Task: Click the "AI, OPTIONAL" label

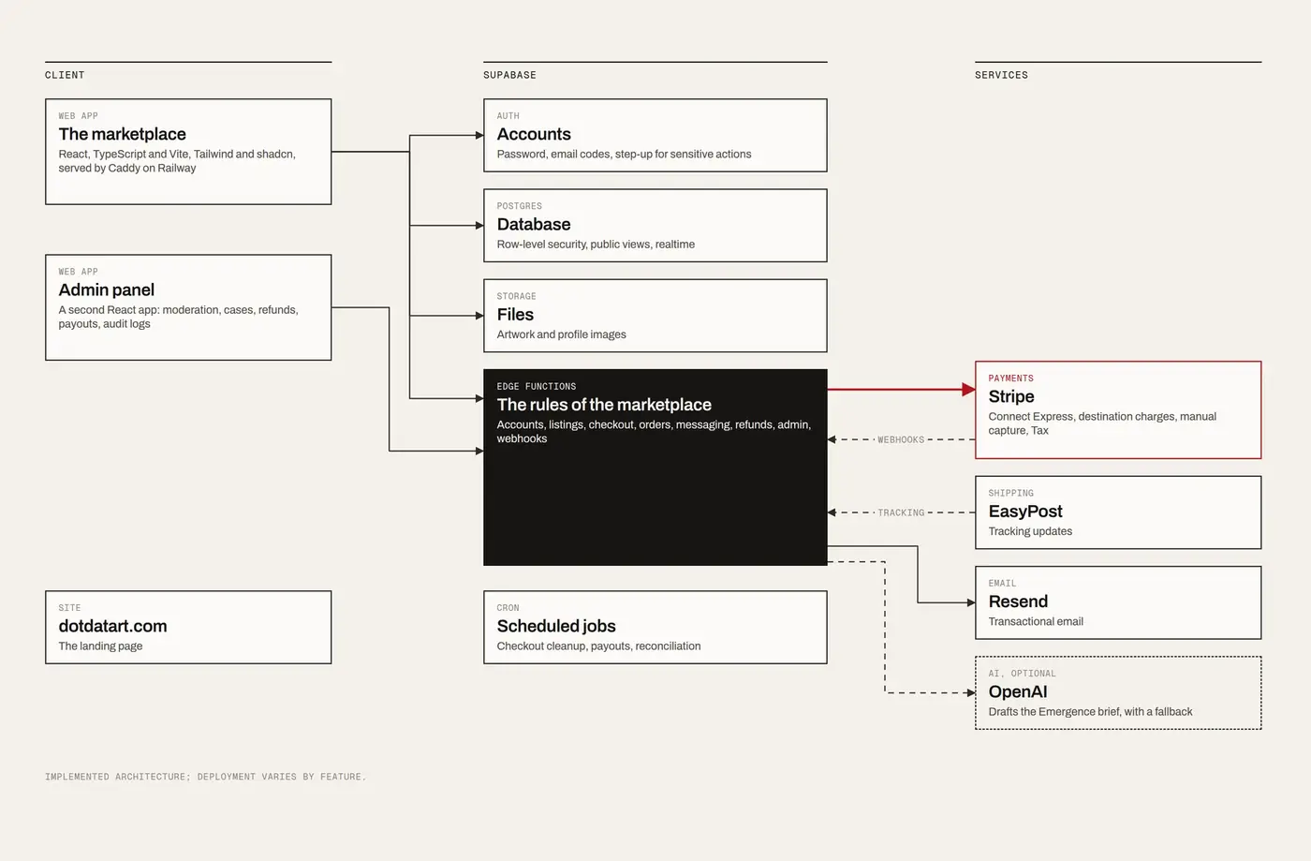Action: click(x=1022, y=674)
